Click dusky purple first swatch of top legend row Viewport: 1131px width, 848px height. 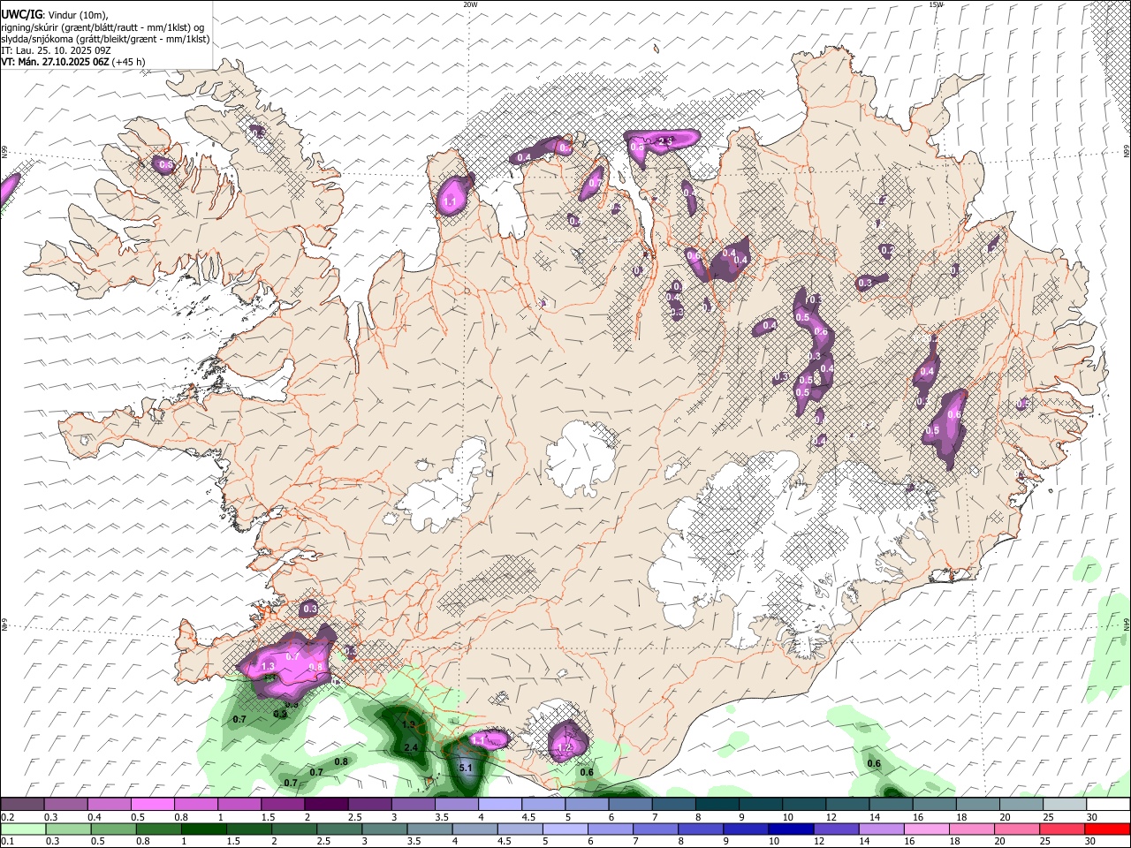[x=22, y=805]
